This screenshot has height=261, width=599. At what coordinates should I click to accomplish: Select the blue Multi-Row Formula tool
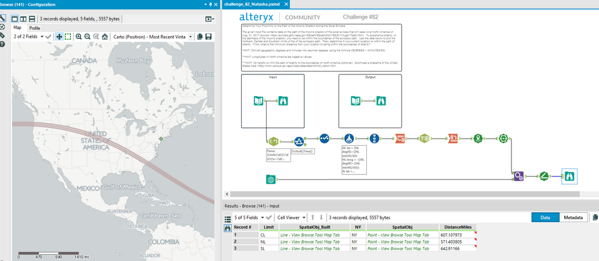[x=324, y=139]
